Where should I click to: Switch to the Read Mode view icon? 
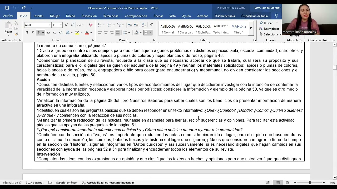pyautogui.click(x=268, y=183)
